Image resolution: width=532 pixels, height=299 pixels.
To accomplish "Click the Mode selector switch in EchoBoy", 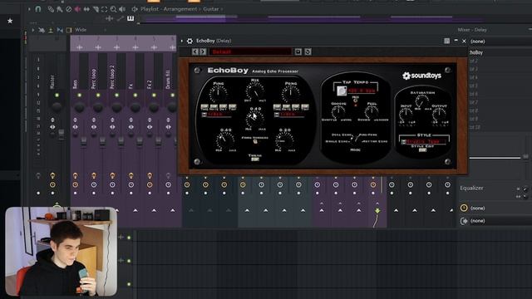I will 355,139.
